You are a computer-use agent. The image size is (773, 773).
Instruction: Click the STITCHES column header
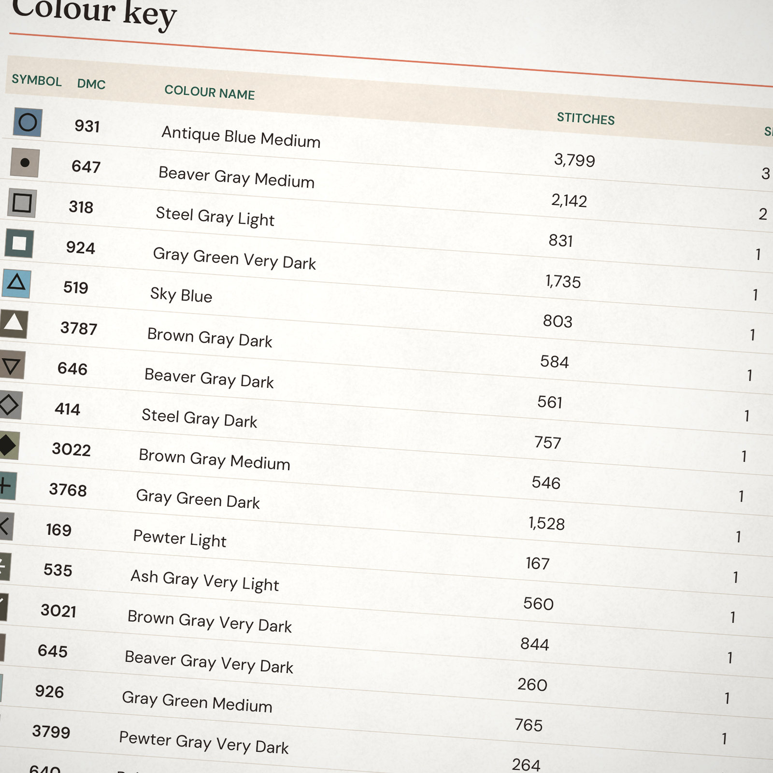click(586, 118)
